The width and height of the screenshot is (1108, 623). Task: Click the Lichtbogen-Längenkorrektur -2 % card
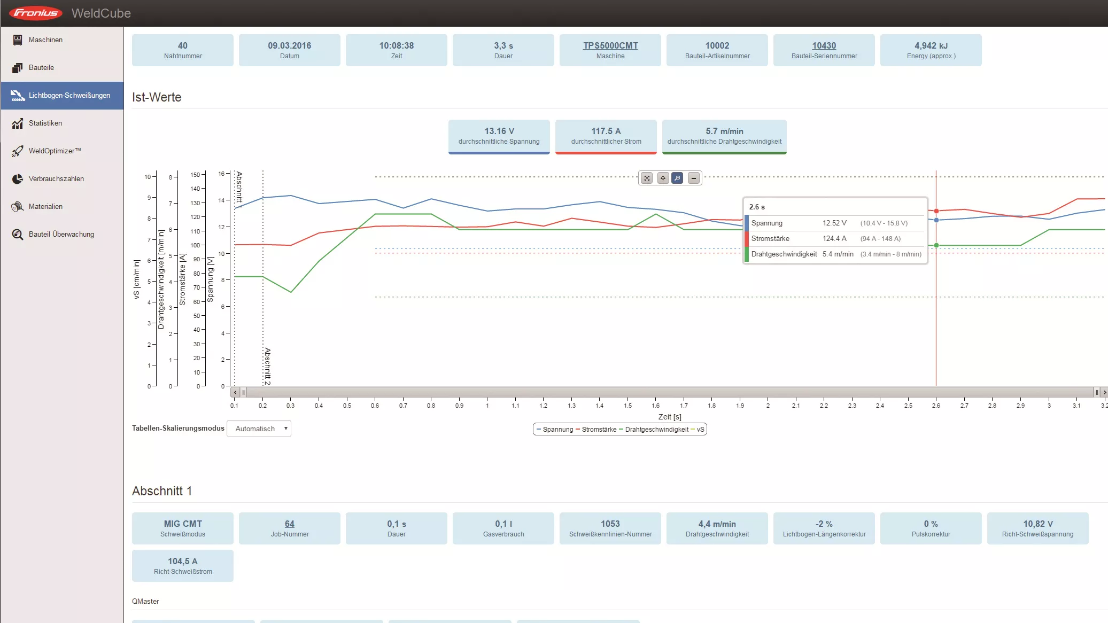824,528
